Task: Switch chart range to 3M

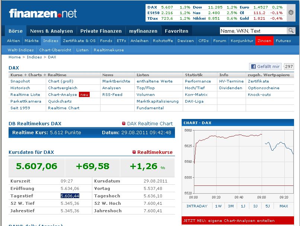Action: 231,206
